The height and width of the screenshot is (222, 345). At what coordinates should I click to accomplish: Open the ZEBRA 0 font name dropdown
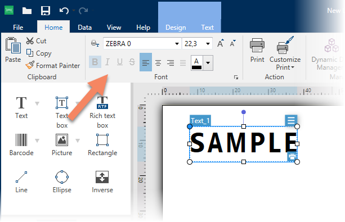click(177, 43)
